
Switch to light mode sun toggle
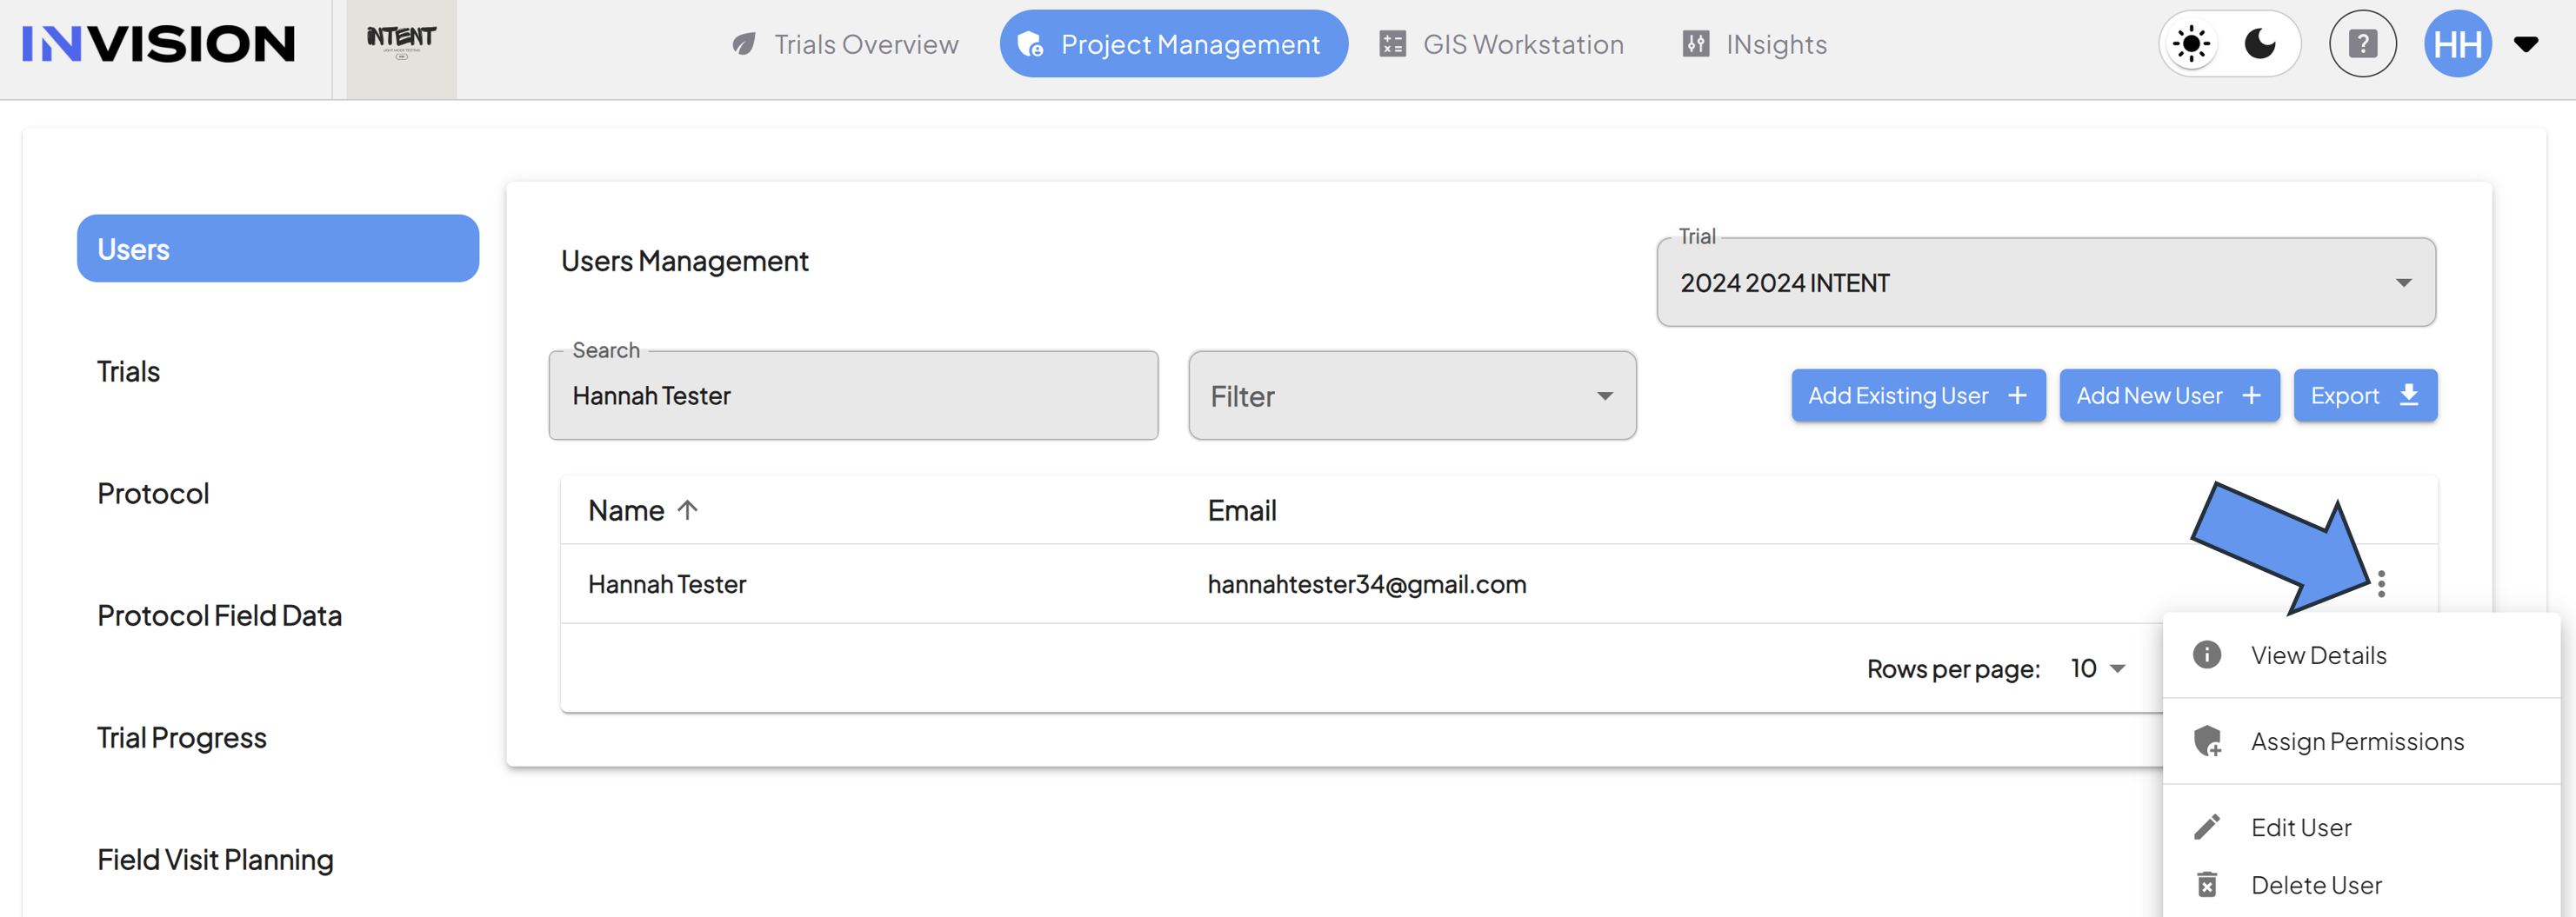[2191, 44]
